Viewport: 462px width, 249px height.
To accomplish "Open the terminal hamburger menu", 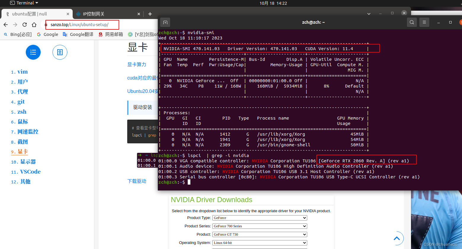I will point(424,22).
